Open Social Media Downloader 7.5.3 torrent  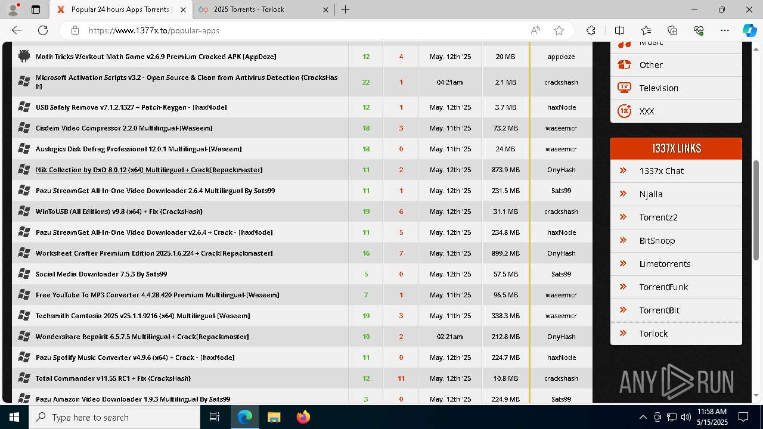coord(101,274)
